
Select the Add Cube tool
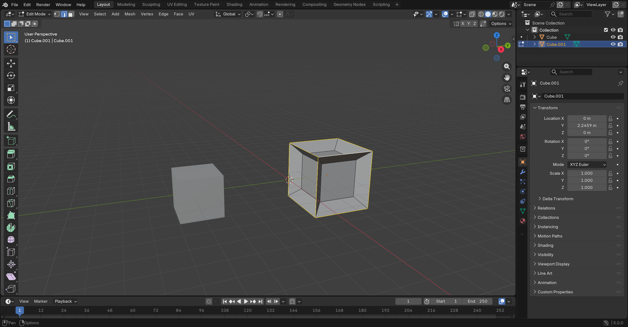[11, 141]
